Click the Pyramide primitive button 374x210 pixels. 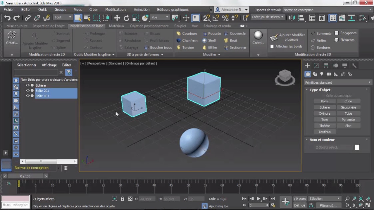pyautogui.click(x=348, y=120)
